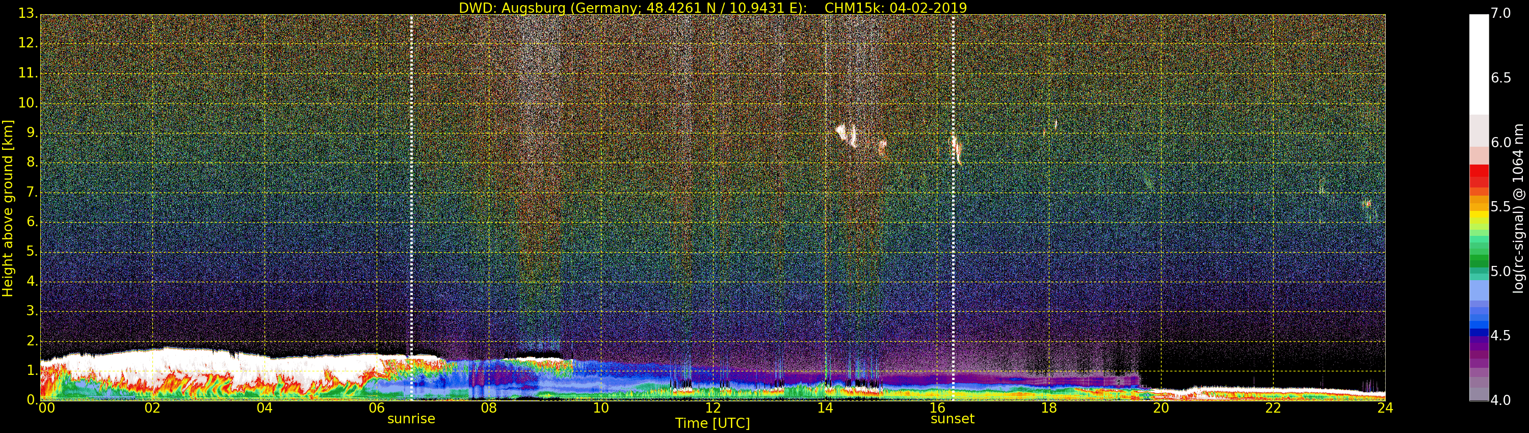Click the height axis tick "9."
The height and width of the screenshot is (433, 1529).
pyautogui.click(x=32, y=133)
